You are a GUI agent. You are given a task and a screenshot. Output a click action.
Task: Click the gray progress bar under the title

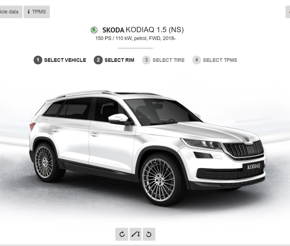135,48
